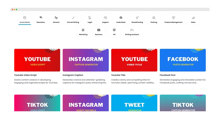Click description 'Generates creative and attention-grabbing'

(85, 81)
